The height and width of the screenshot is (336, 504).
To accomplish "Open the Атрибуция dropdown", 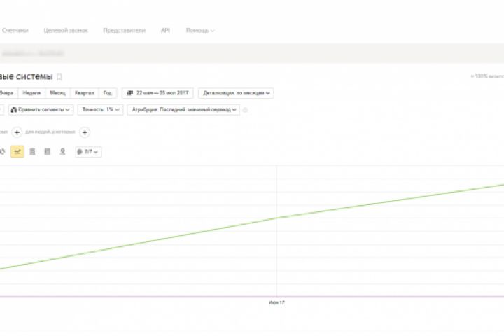I will [183, 110].
